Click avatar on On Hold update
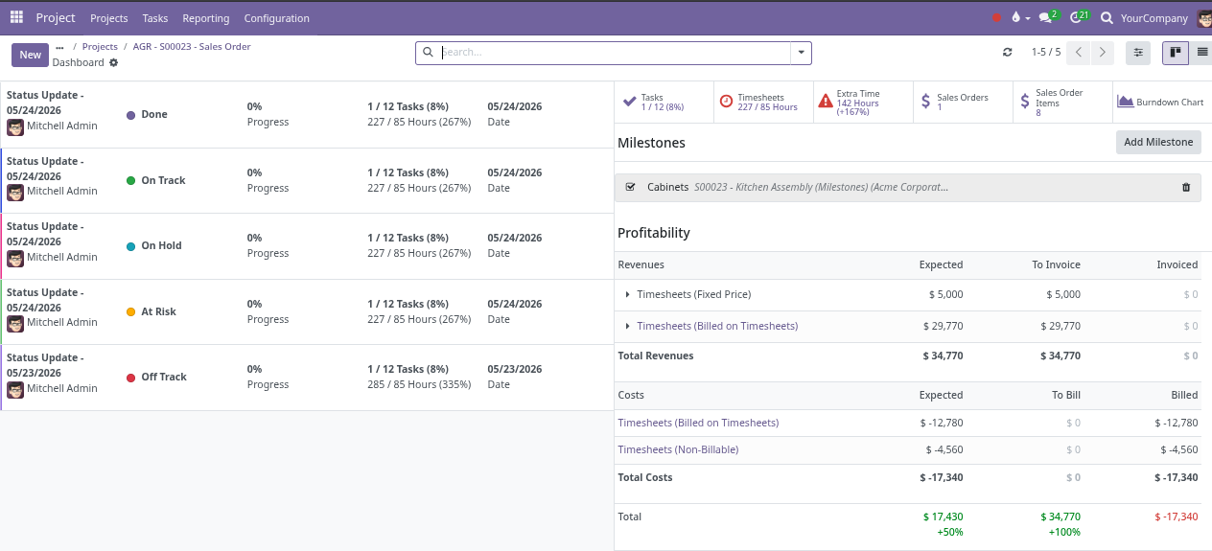Viewport: 1212px width, 551px height. (15, 258)
